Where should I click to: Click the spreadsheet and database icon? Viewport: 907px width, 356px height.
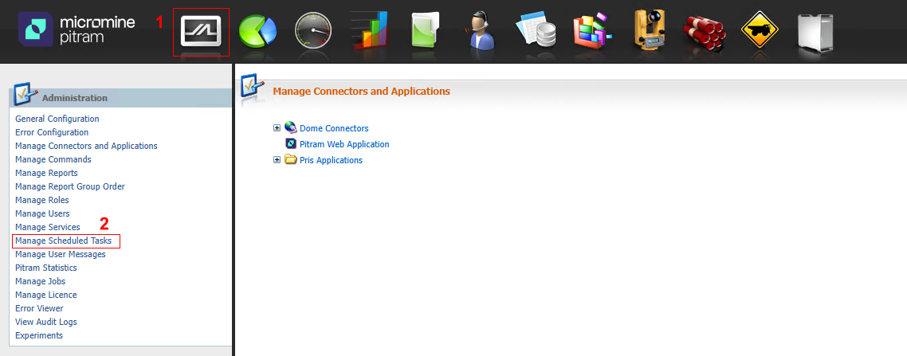(537, 33)
